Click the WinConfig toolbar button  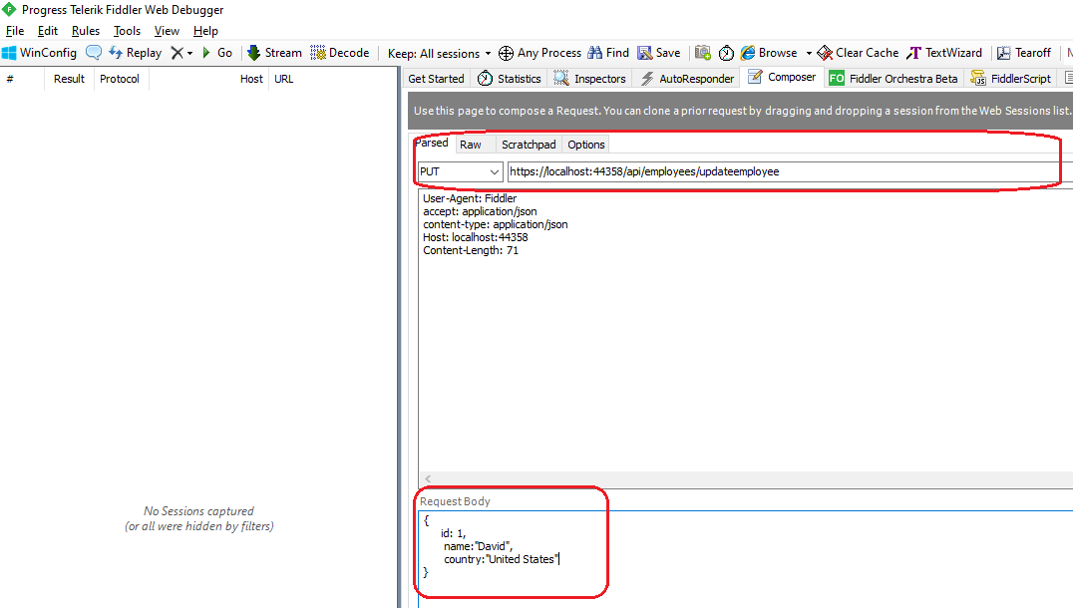click(39, 53)
